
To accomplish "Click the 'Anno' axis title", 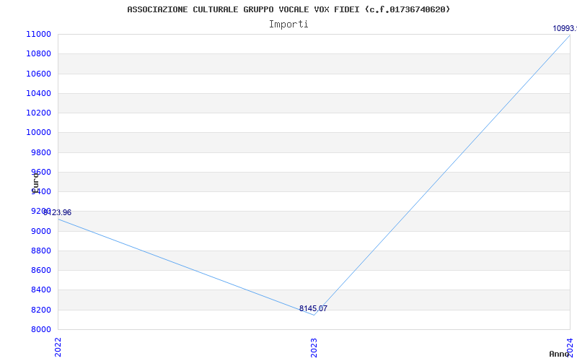I will pos(560,354).
